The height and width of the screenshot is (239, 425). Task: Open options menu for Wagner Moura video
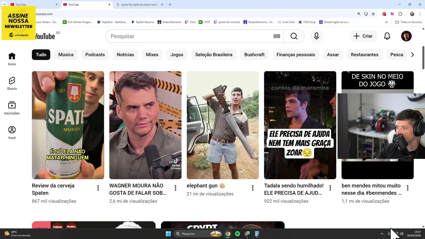(x=175, y=188)
